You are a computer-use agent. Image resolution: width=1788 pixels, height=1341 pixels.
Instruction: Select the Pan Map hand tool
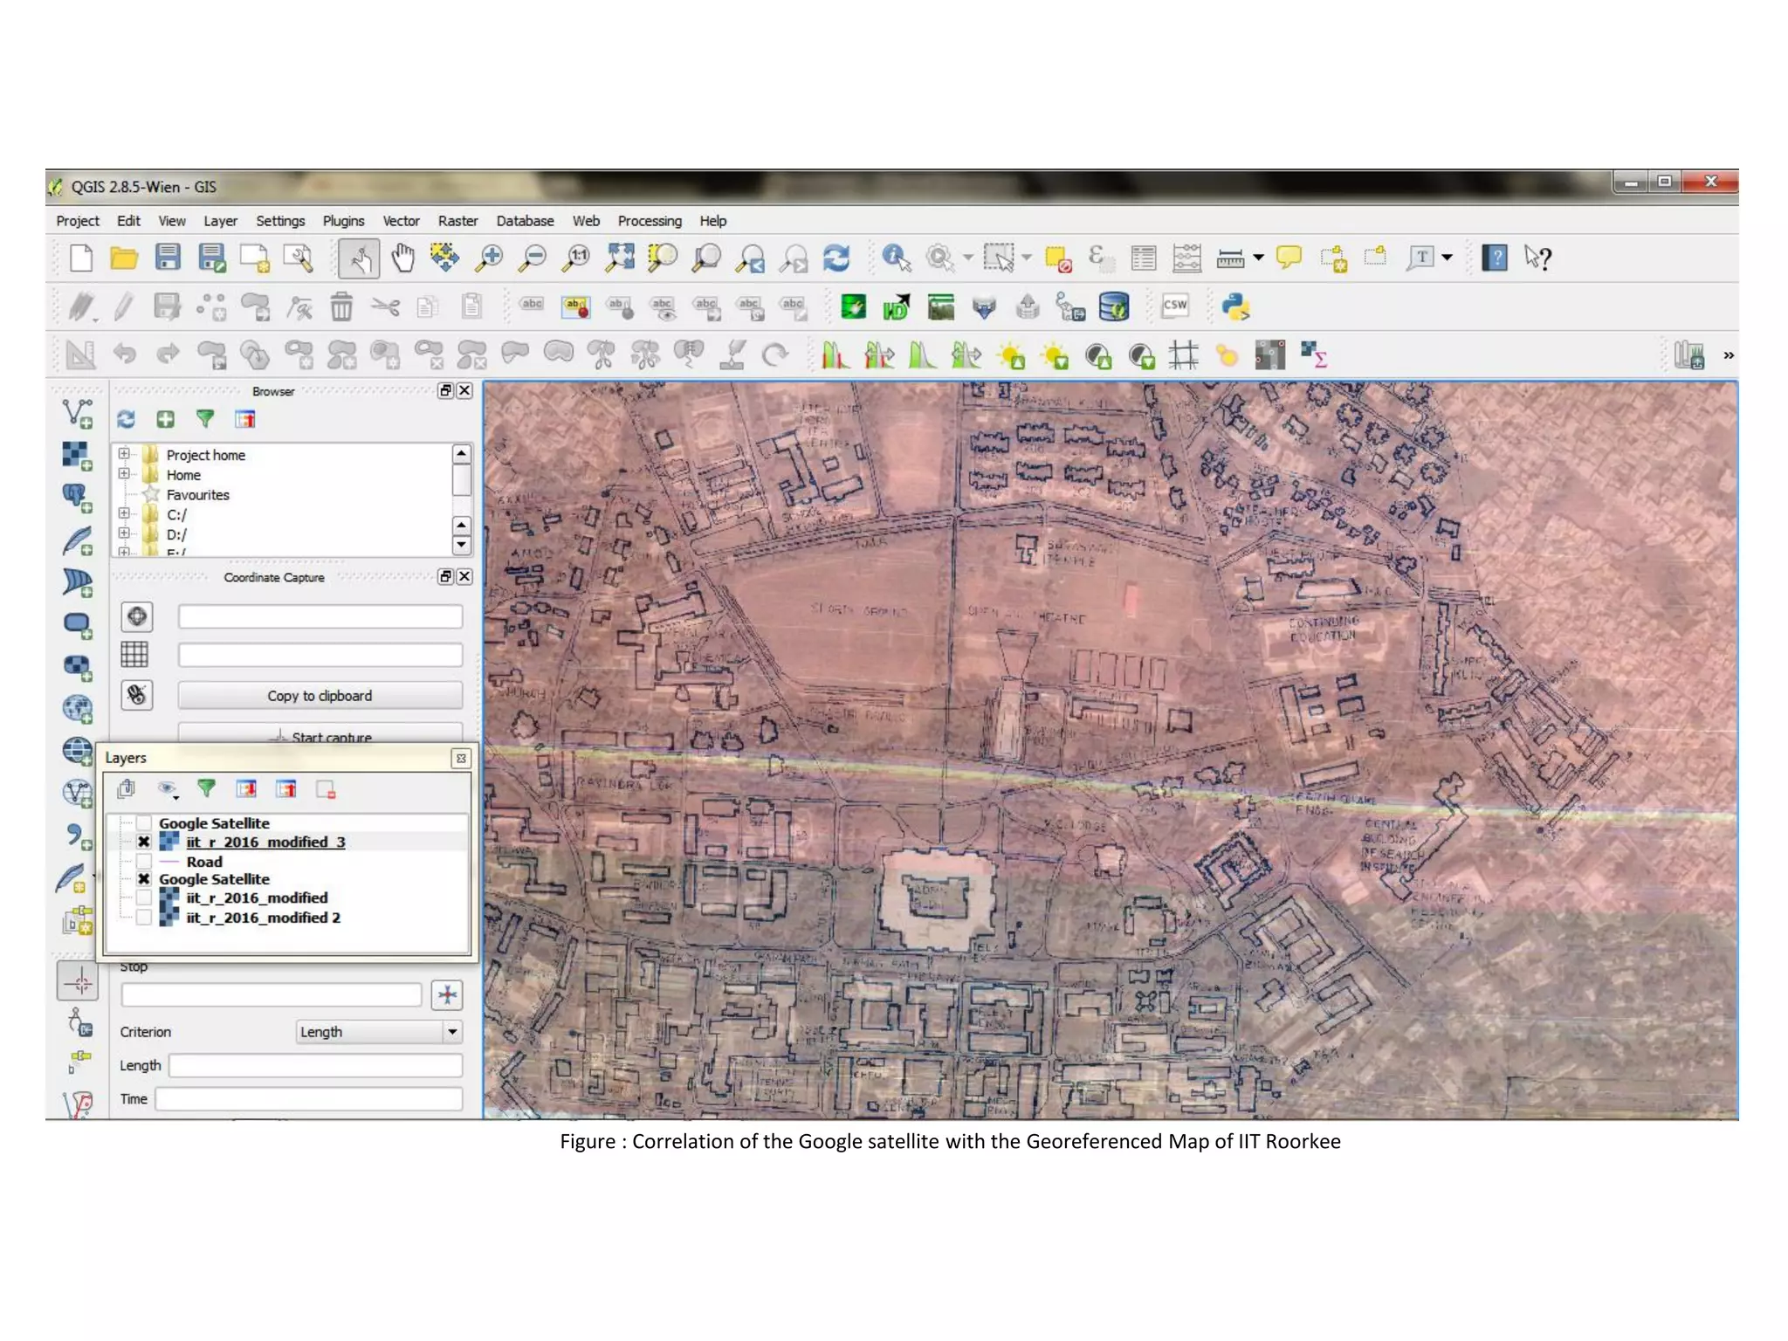tap(402, 258)
